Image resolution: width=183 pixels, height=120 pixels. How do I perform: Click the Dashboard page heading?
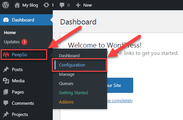(x=78, y=22)
